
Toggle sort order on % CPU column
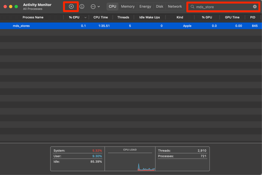tap(74, 17)
